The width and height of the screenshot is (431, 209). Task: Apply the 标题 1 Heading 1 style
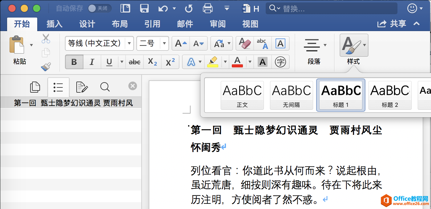point(341,95)
